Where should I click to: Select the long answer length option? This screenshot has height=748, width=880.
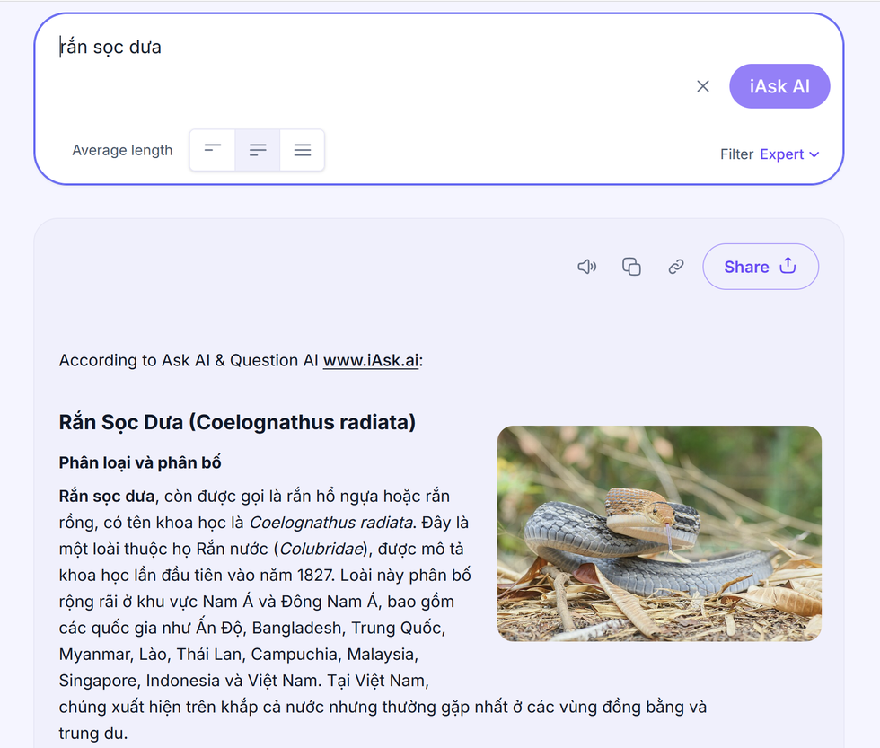[303, 150]
